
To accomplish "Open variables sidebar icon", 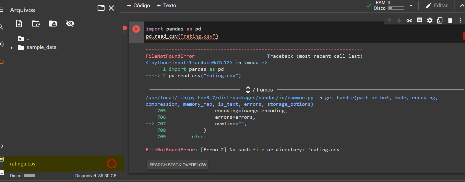I will pyautogui.click(x=2, y=44).
